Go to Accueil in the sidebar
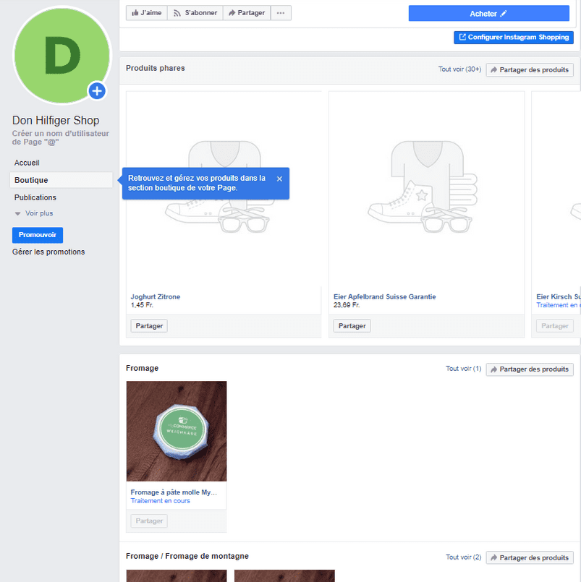 (27, 163)
